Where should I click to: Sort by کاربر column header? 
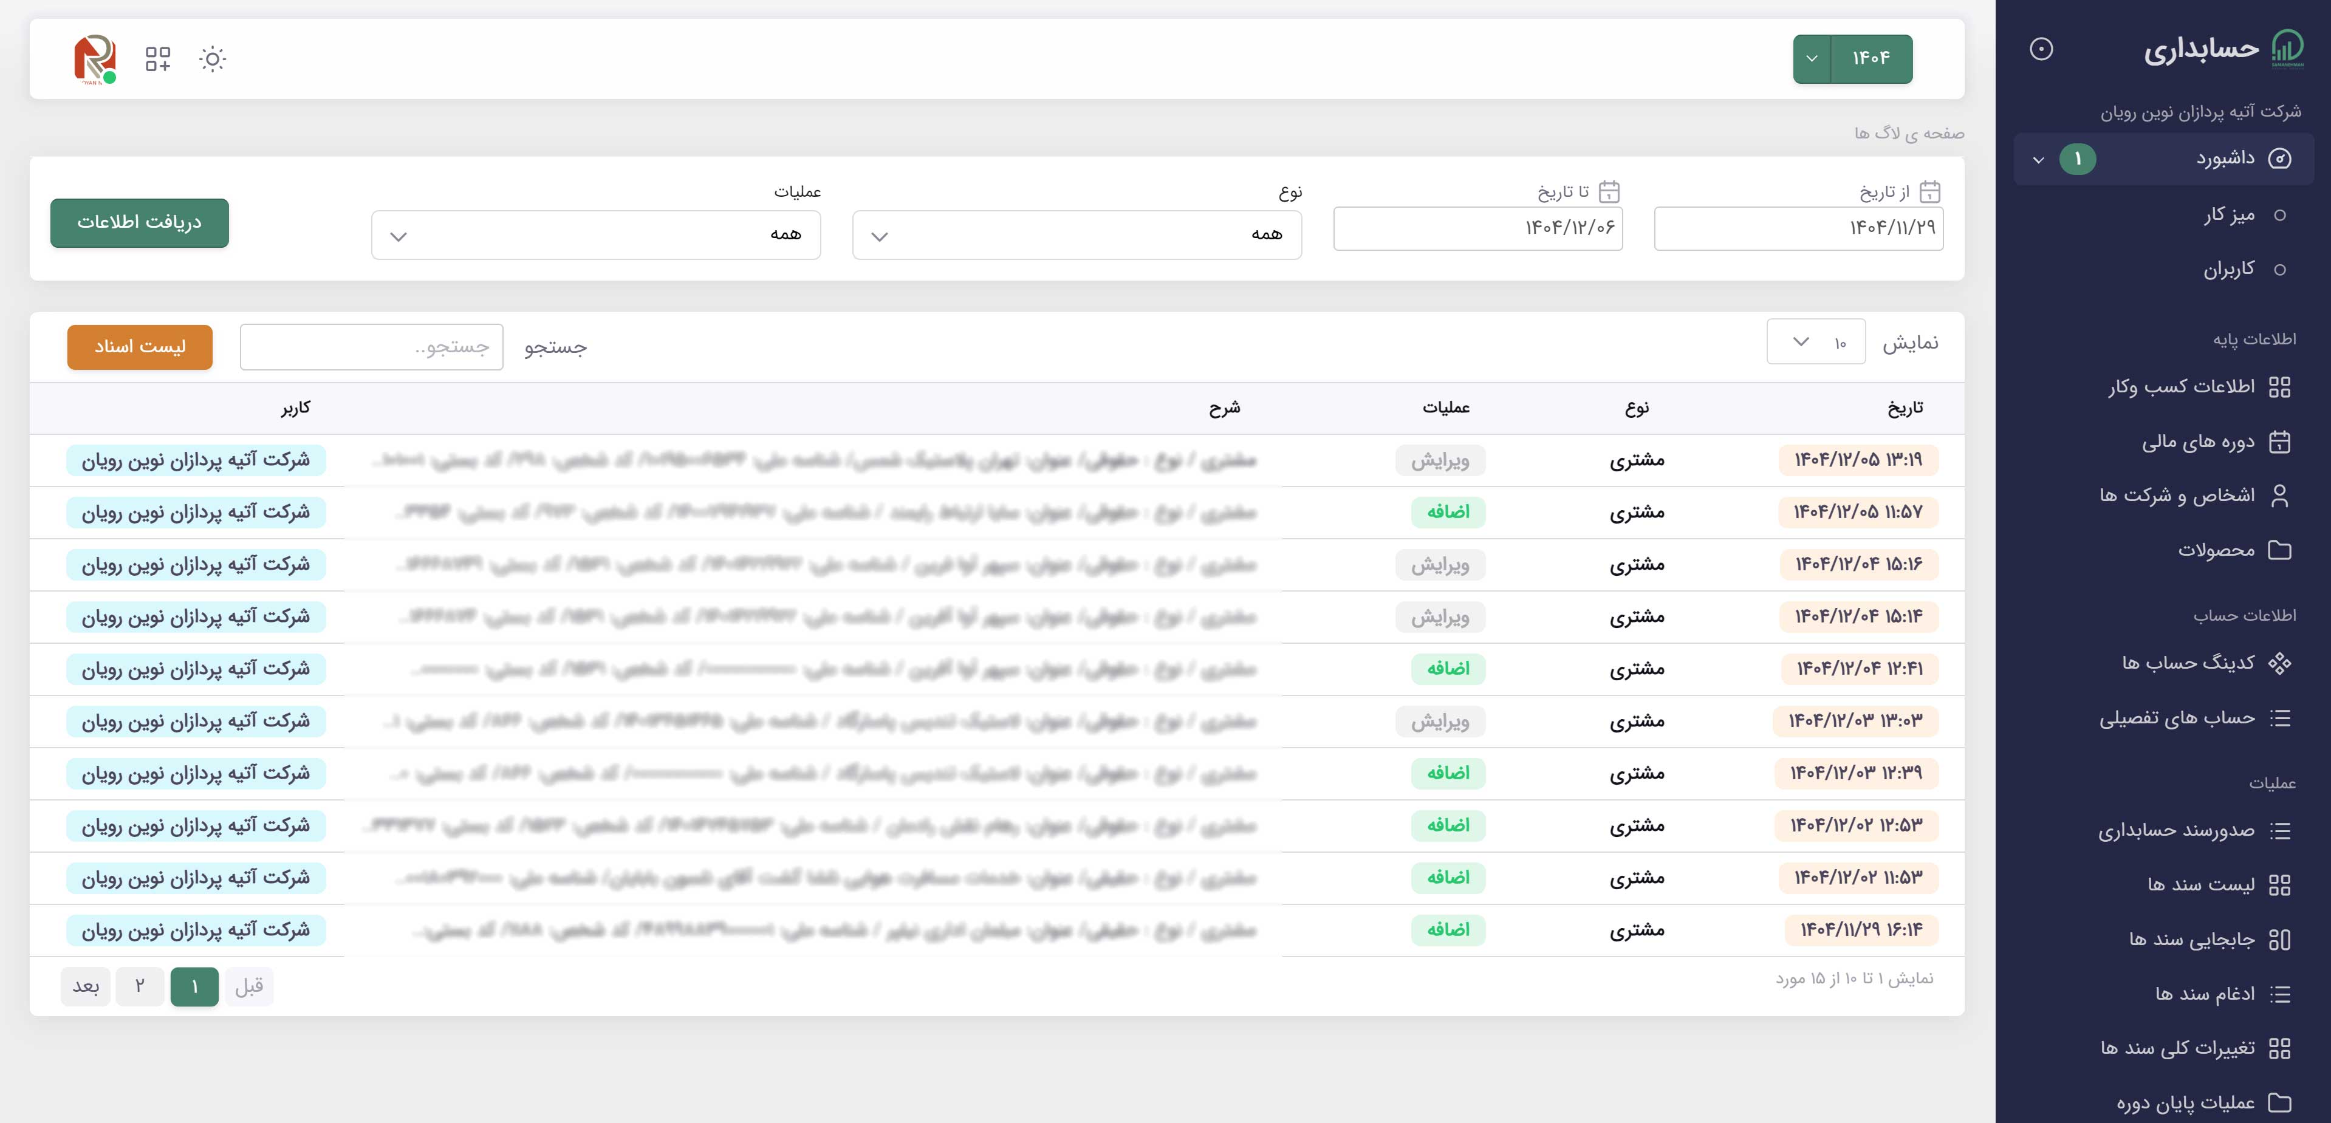tap(295, 408)
